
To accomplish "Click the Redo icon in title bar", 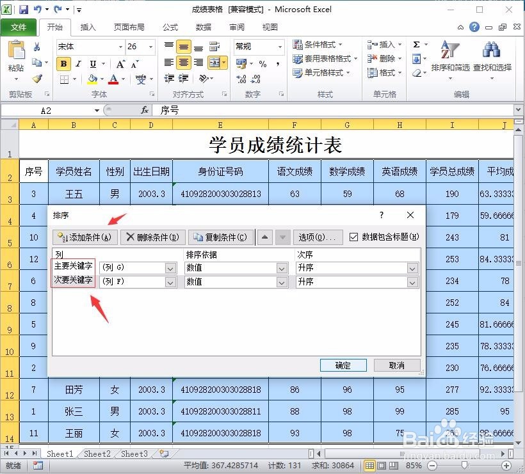I will point(58,10).
